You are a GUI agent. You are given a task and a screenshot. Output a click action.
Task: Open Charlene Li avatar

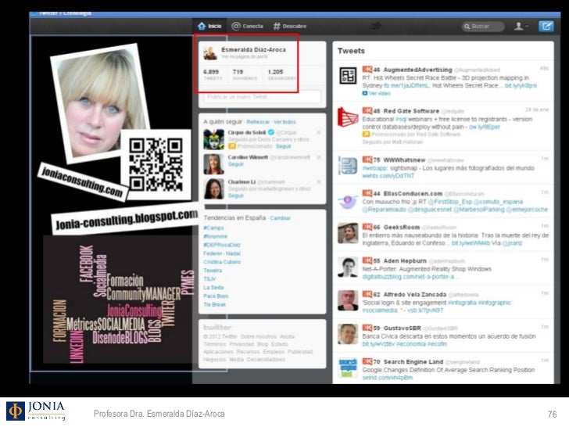pos(213,188)
